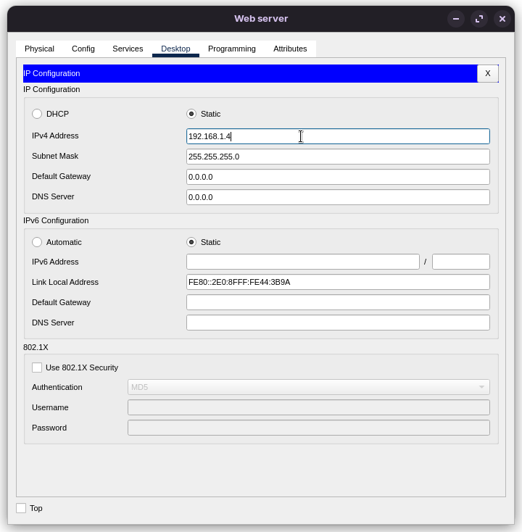
Task: Select Static under IPv6 Configuration
Action: pyautogui.click(x=191, y=242)
